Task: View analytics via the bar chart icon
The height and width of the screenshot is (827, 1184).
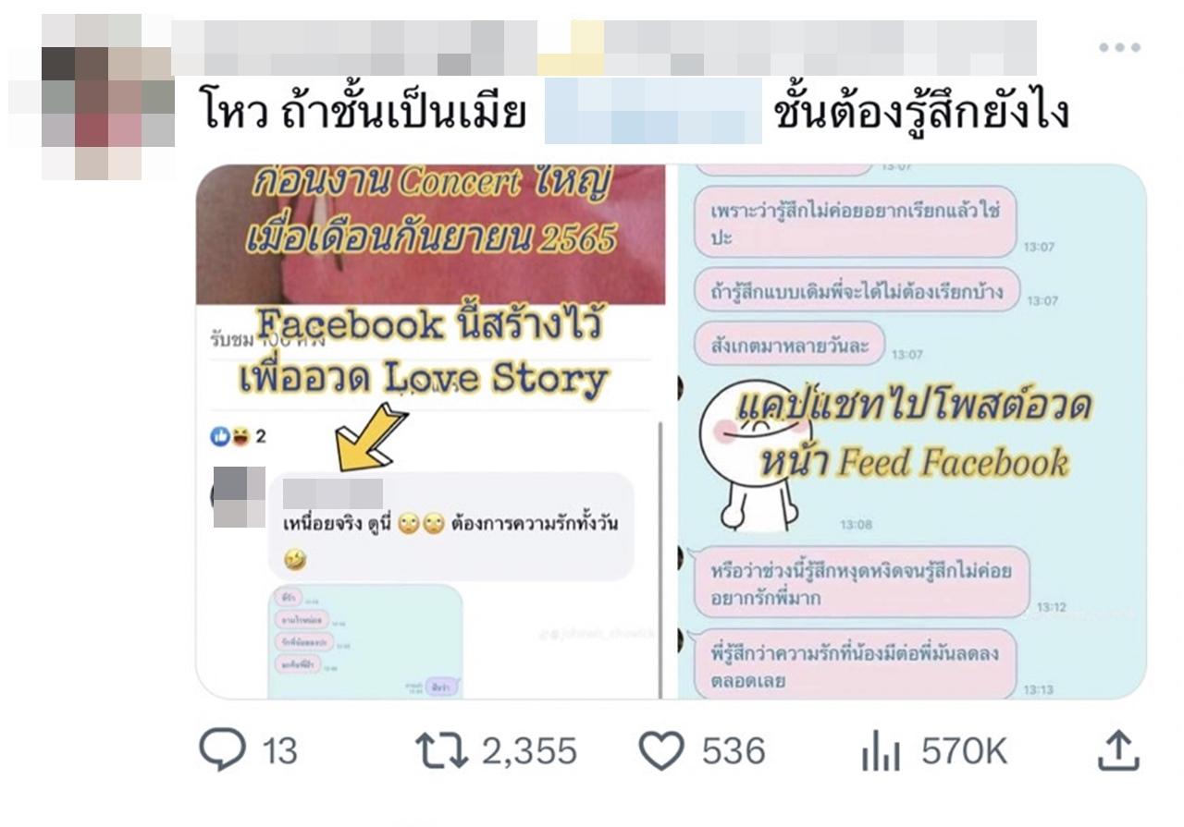Action: (x=881, y=750)
